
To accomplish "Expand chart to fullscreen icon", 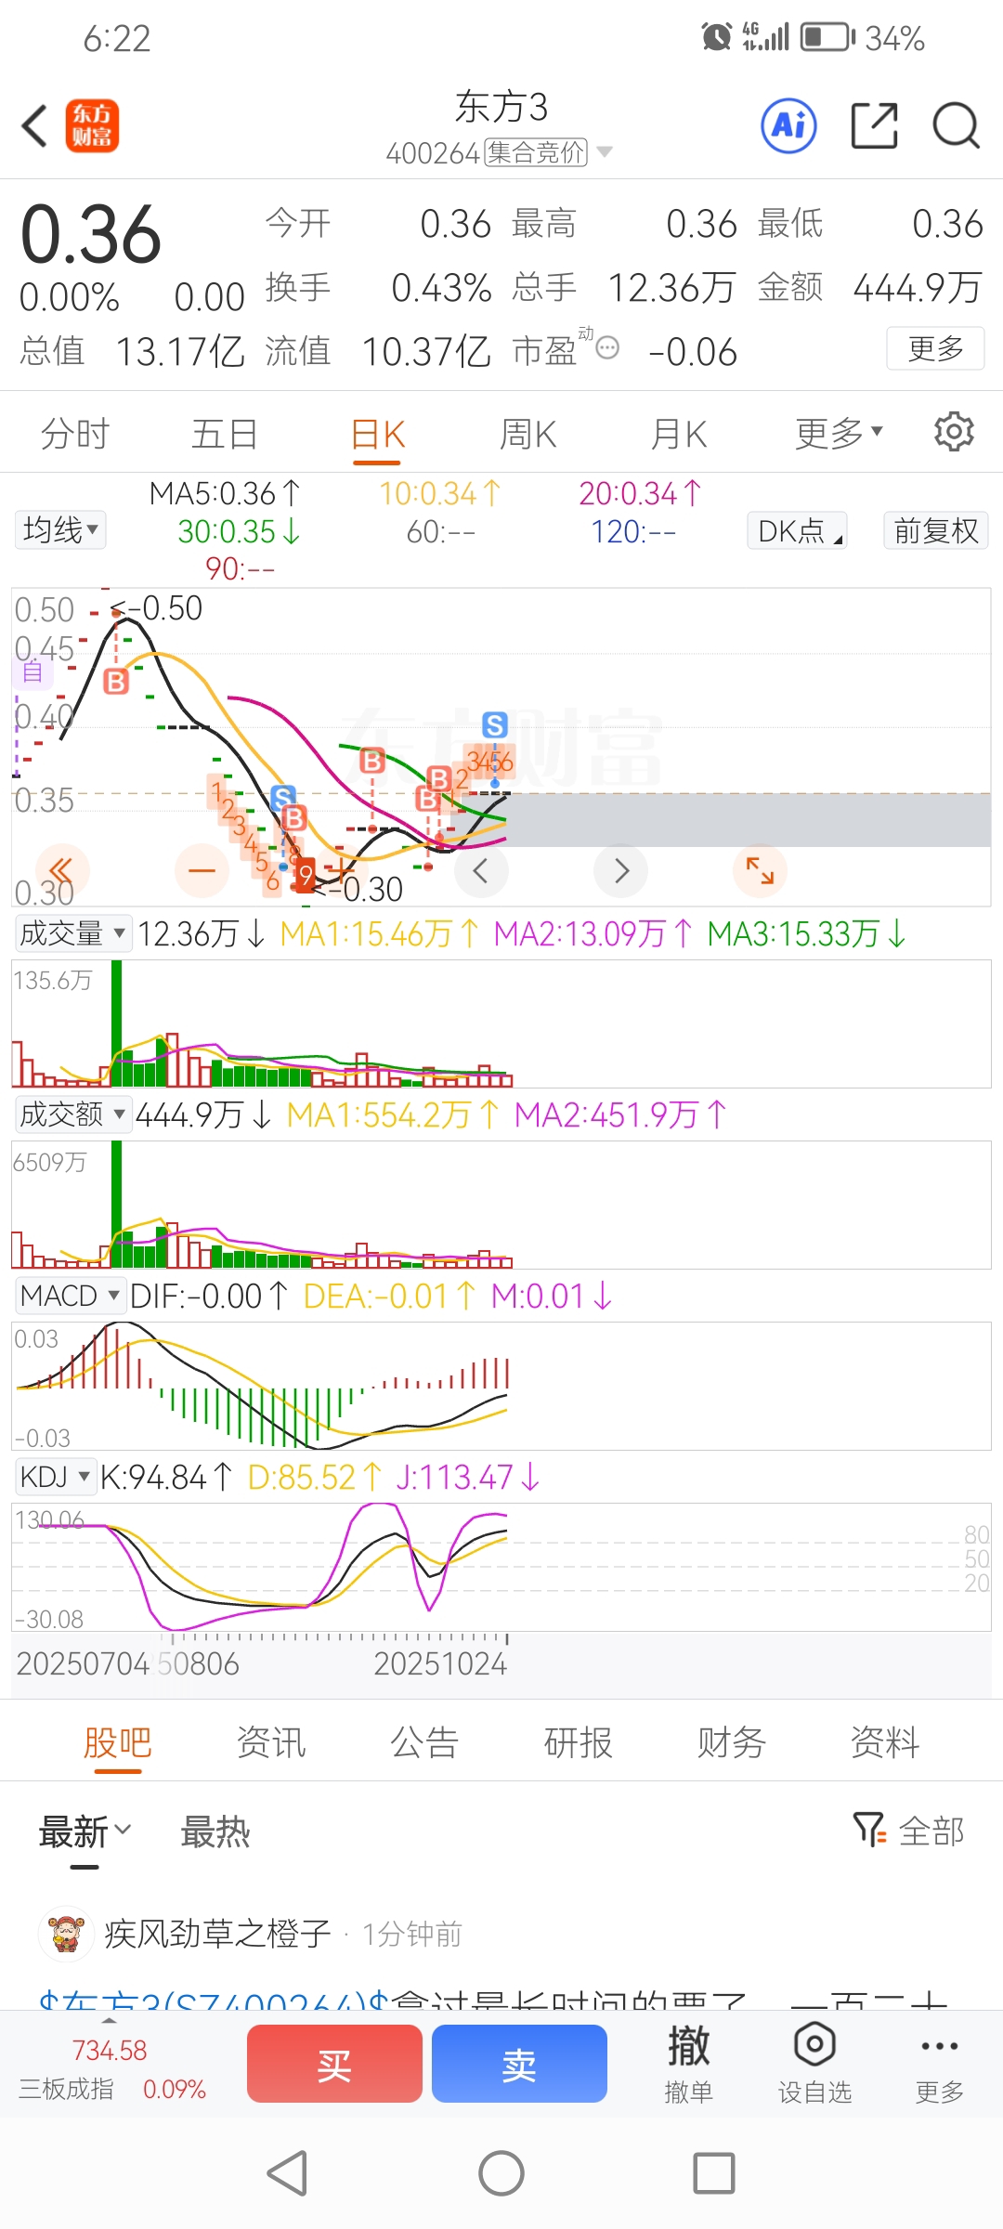I will pyautogui.click(x=760, y=871).
